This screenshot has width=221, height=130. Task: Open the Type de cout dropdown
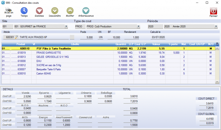coord(138,26)
